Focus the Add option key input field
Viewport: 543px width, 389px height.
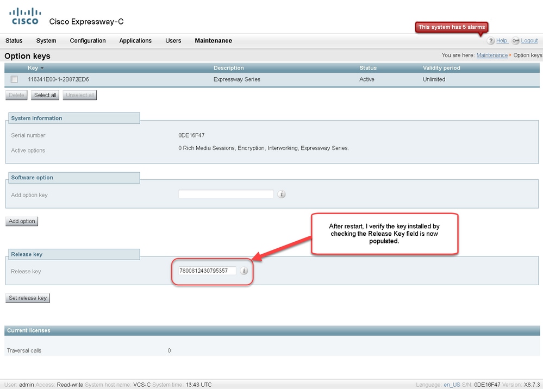[226, 194]
